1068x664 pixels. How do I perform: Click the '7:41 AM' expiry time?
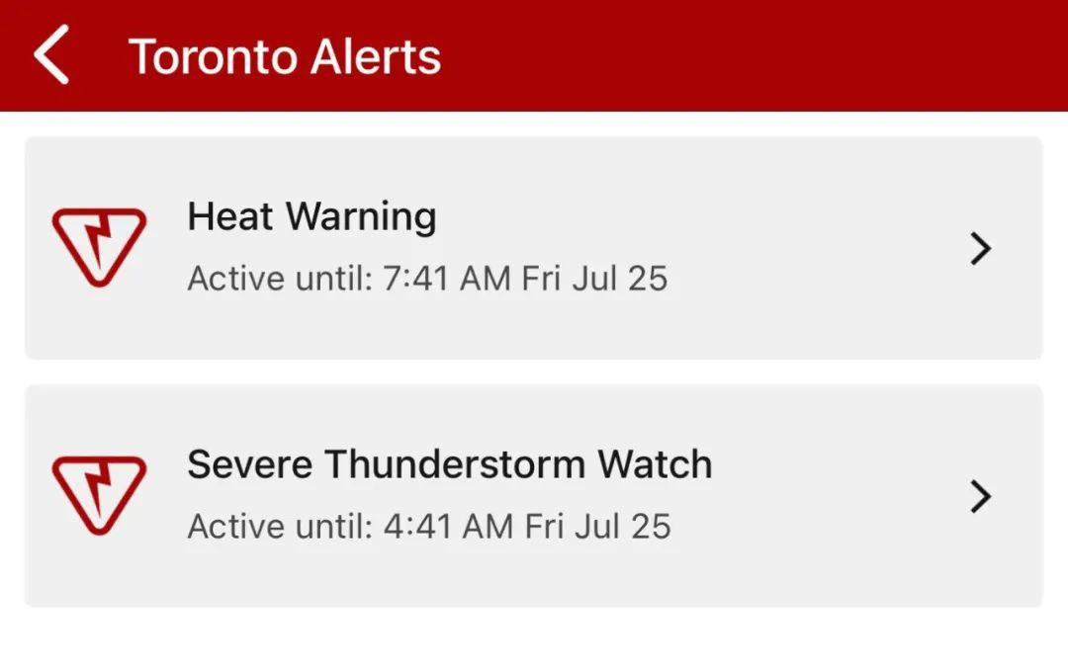447,279
